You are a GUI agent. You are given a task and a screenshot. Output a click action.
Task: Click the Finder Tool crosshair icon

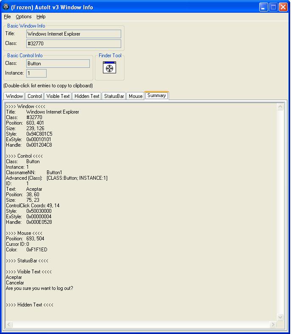(x=109, y=67)
